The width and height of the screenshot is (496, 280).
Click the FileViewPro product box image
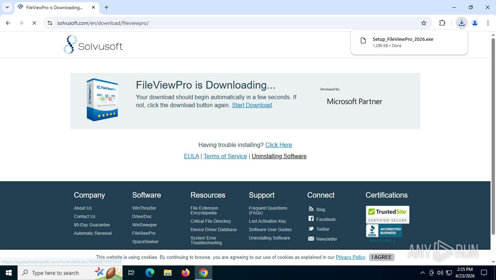point(102,100)
